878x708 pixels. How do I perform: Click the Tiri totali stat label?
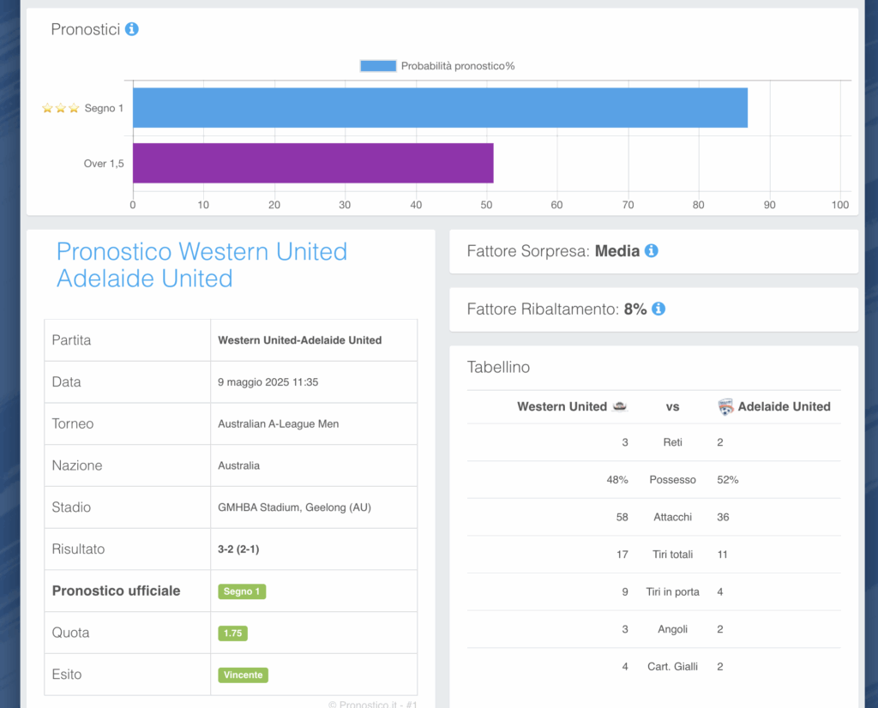click(672, 555)
